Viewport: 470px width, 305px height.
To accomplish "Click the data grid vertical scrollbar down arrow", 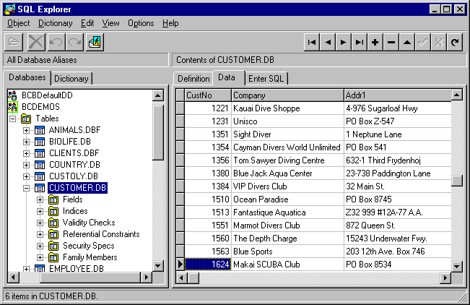I will click(x=456, y=266).
